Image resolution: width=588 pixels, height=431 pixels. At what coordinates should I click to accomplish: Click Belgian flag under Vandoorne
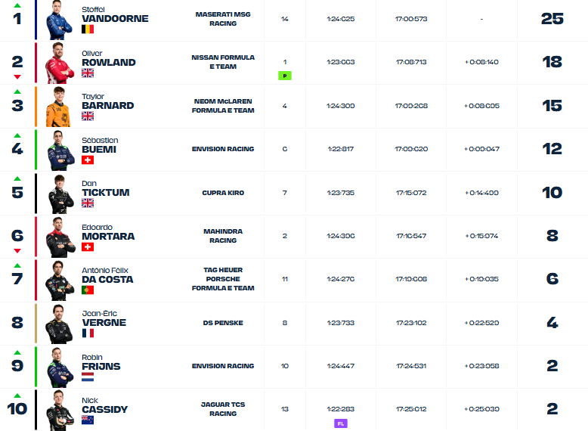tap(88, 29)
